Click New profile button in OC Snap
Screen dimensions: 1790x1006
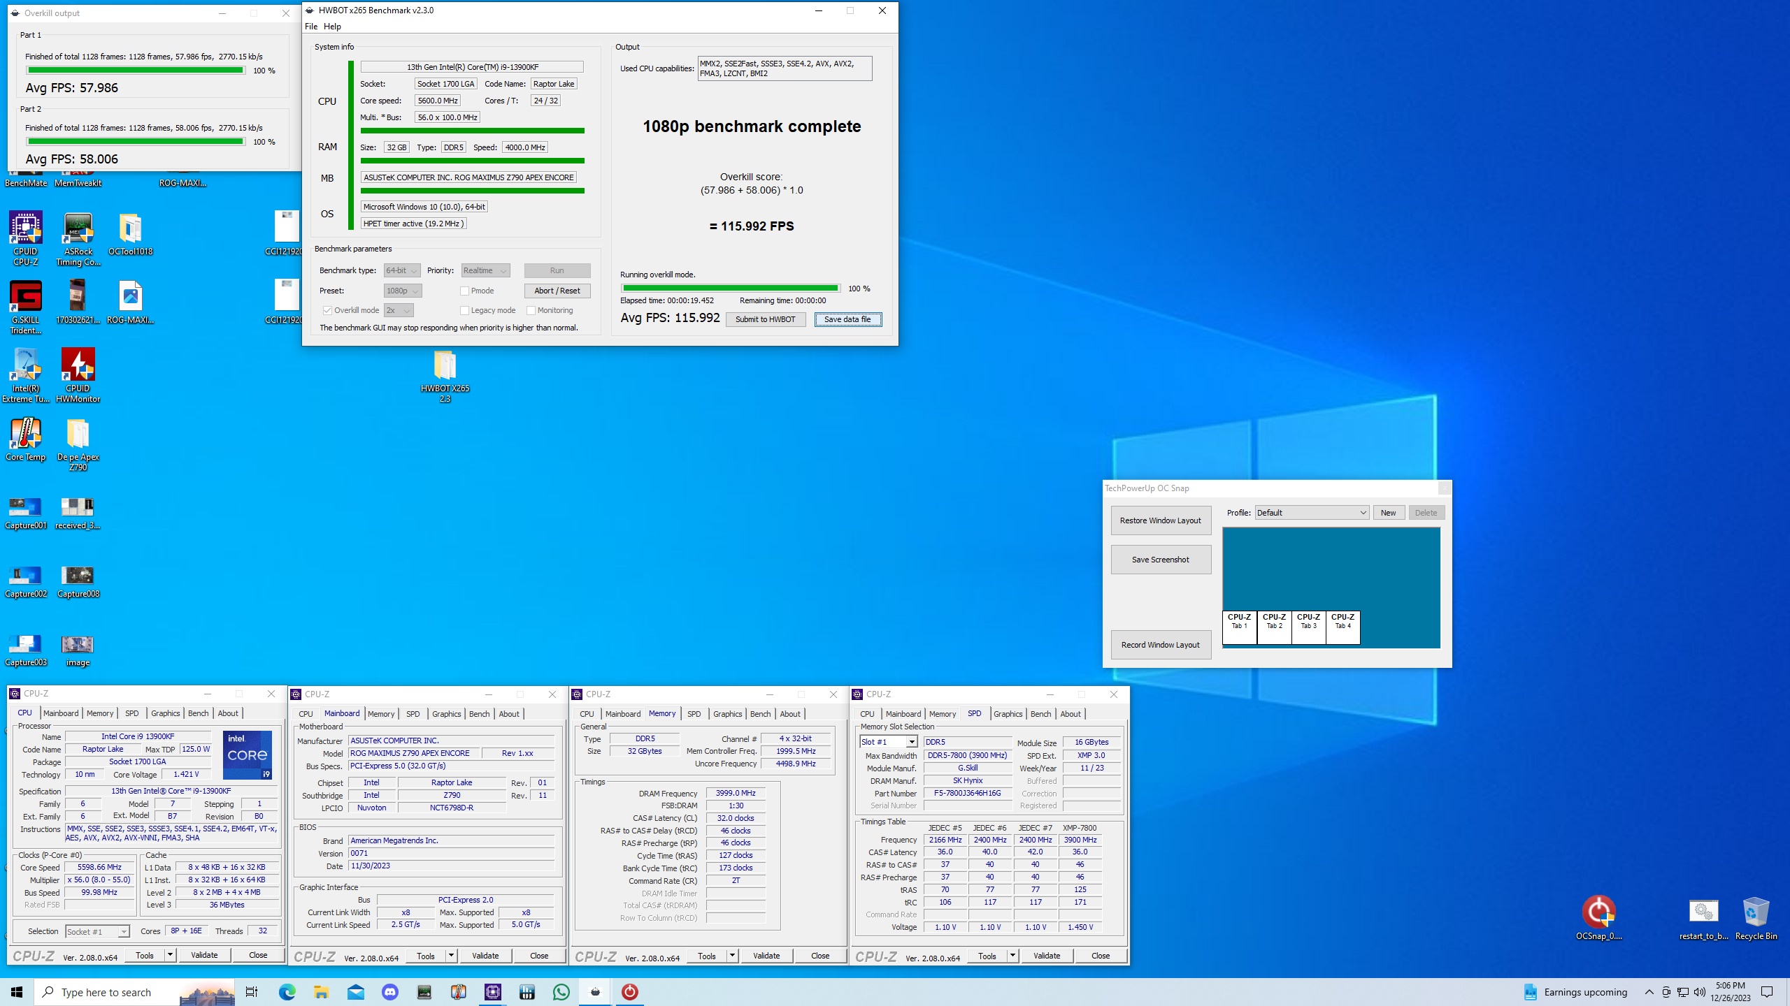tap(1388, 513)
